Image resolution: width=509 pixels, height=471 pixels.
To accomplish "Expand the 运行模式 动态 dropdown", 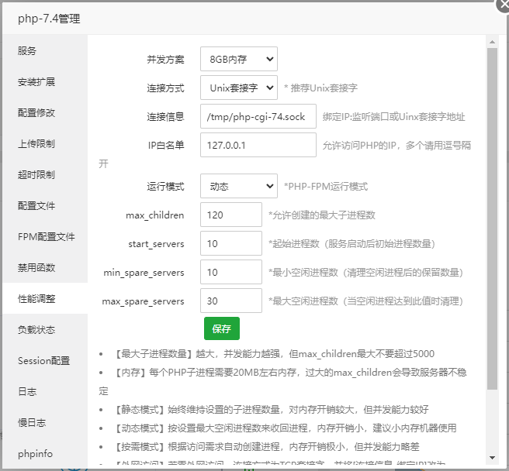I will click(x=238, y=186).
